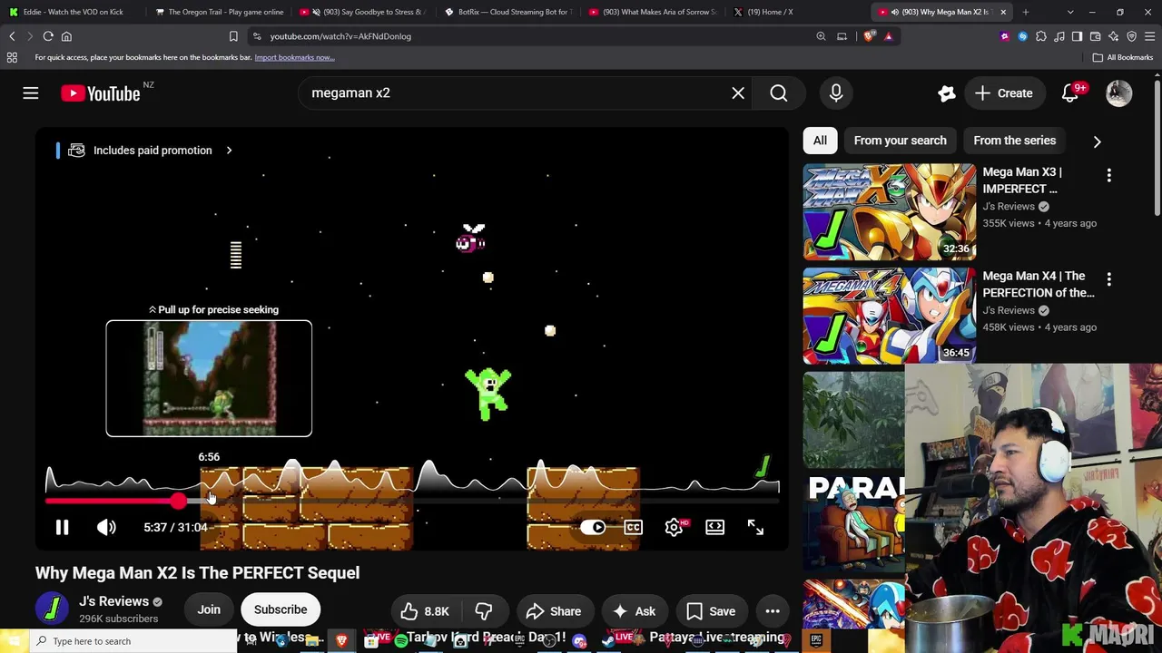This screenshot has height=653, width=1162.
Task: Open the Brave Wallet icon
Action: point(1095,36)
